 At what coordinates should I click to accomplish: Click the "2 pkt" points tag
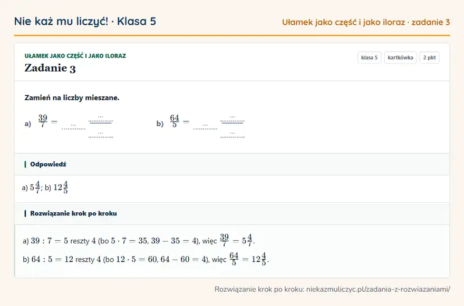coord(429,57)
